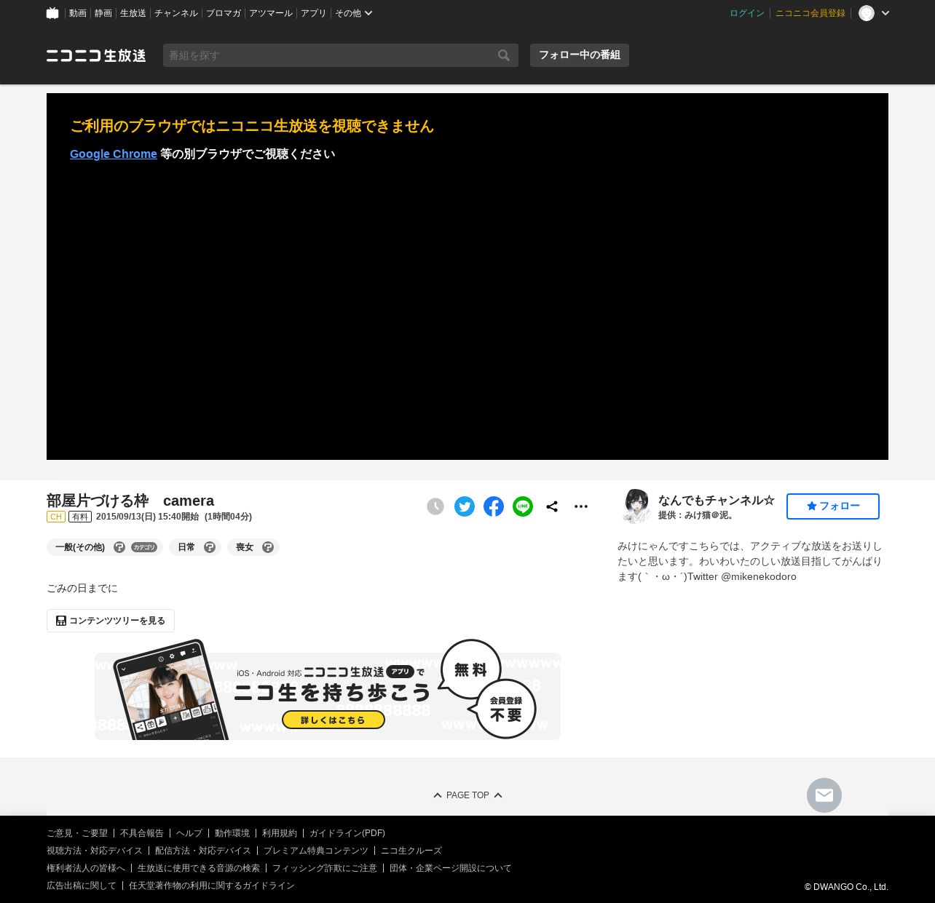The height and width of the screenshot is (903, 935).
Task: Open the ニコニコ生放送 logo link
Action: (96, 55)
